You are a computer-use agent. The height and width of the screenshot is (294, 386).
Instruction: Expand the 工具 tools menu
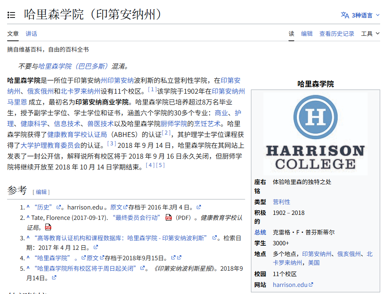370,34
